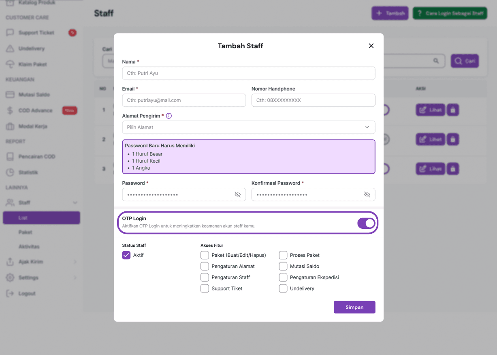The height and width of the screenshot is (355, 497).
Task: Enable the Proses Paket checkbox
Action: (x=283, y=255)
